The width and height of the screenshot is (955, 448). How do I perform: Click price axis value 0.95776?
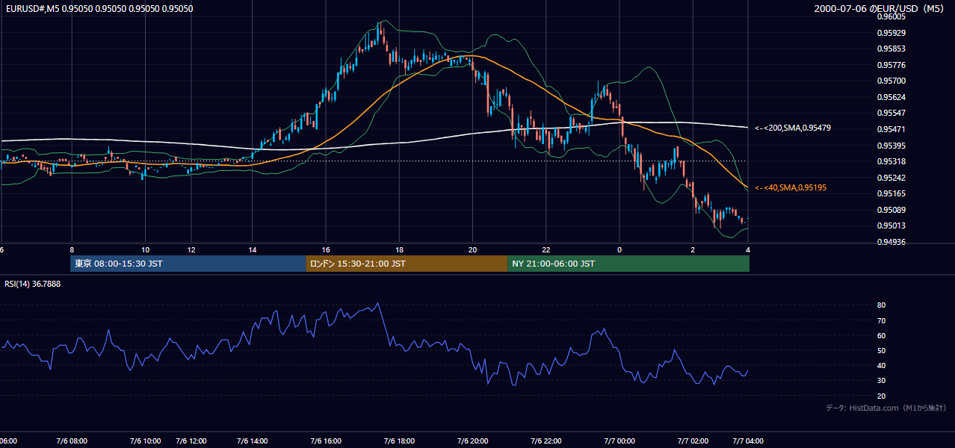891,65
